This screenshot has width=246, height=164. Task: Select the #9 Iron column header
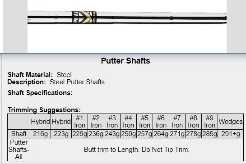tap(209, 122)
